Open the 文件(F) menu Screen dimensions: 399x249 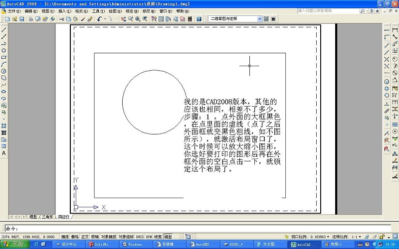[14, 11]
